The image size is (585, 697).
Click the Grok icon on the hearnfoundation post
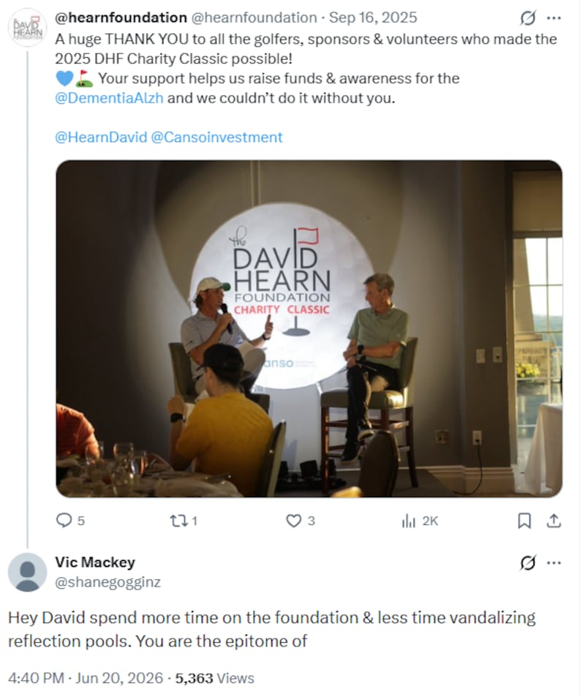click(528, 18)
